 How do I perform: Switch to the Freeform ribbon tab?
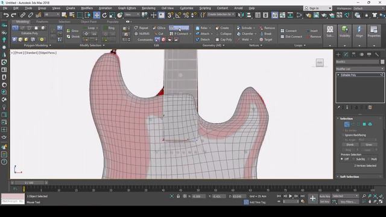pyautogui.click(x=42, y=22)
